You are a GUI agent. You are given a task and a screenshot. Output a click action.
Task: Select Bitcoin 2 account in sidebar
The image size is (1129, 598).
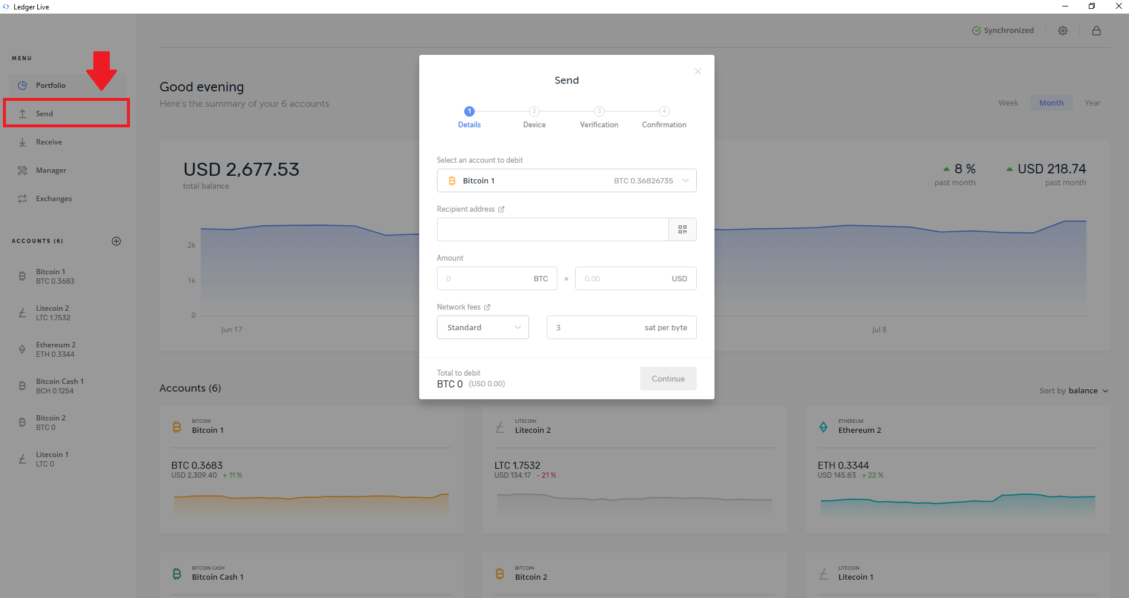tap(67, 423)
